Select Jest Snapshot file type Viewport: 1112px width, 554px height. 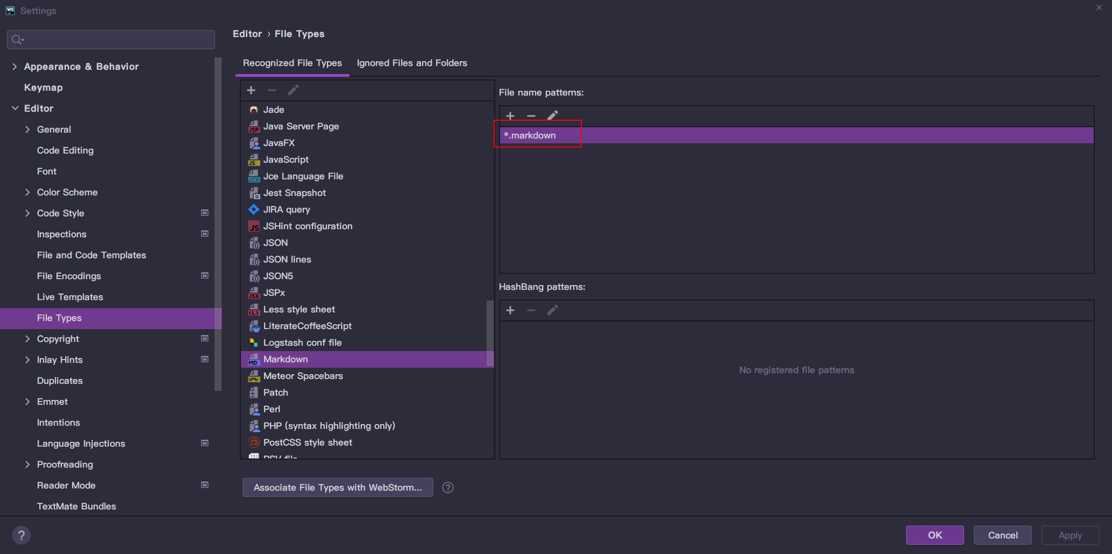click(x=367, y=193)
